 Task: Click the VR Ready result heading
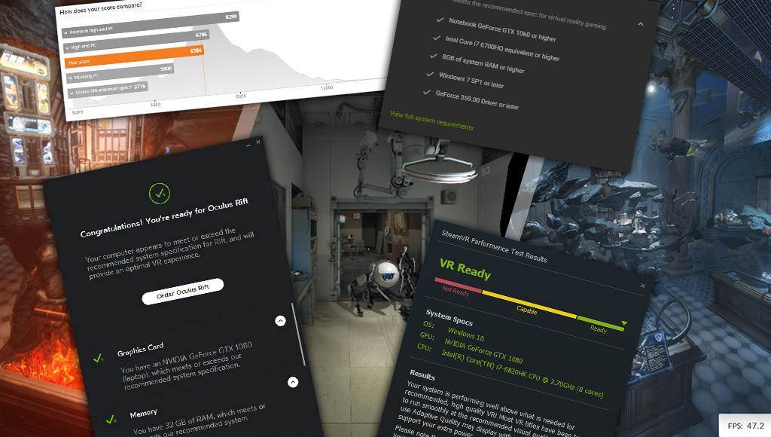tap(465, 269)
